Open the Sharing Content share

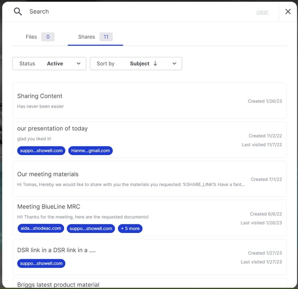[40, 96]
